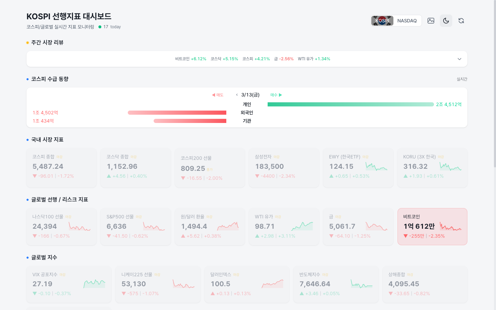This screenshot has width=496, height=310.
Task: Click 비트코인 +6.12% in weekly review
Action: pyautogui.click(x=190, y=59)
